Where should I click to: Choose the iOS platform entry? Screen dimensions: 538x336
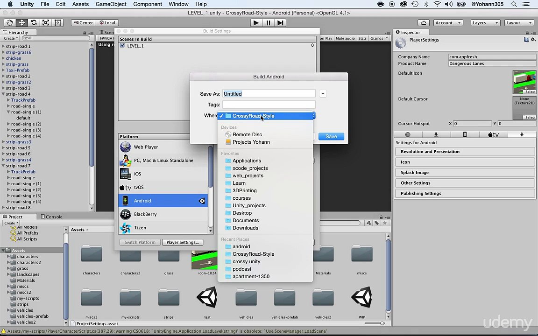(163, 174)
